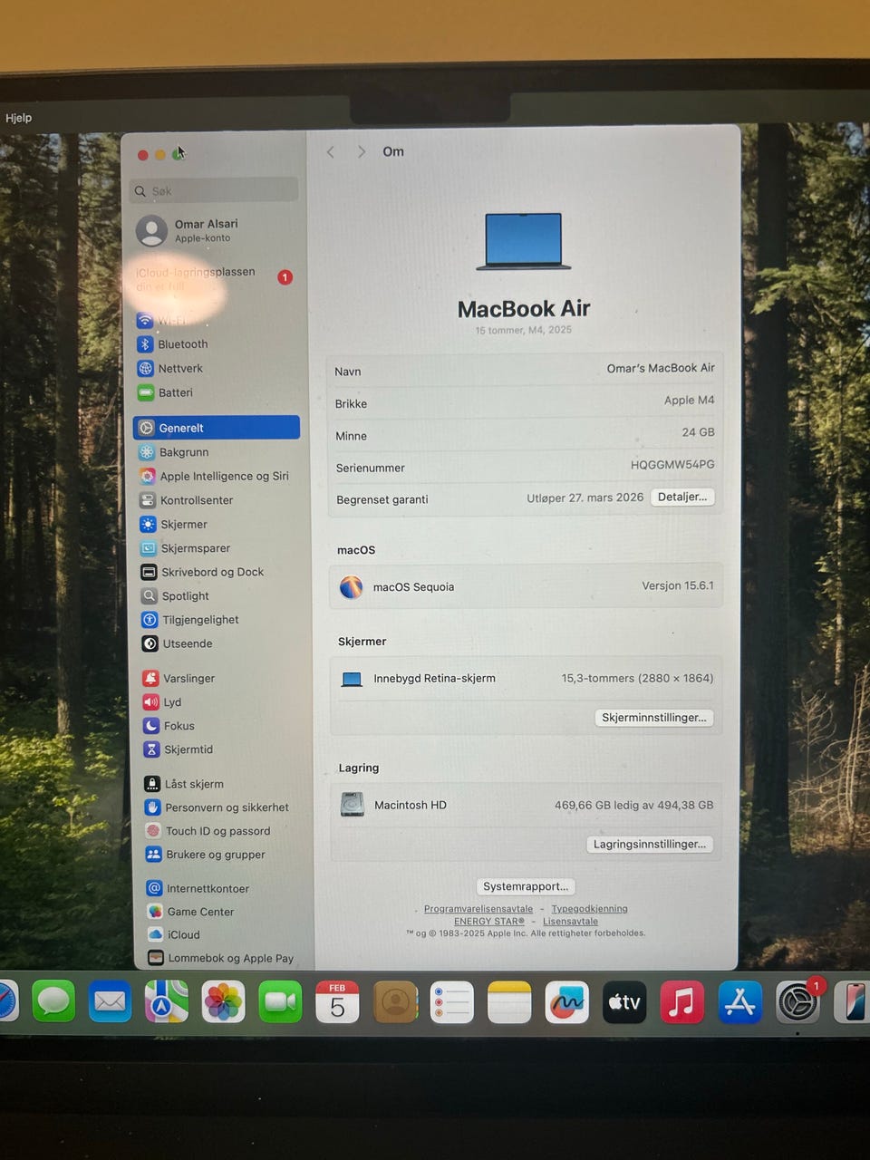Select Batteri in sidebar
Screen dimensions: 870x1160
click(x=165, y=393)
